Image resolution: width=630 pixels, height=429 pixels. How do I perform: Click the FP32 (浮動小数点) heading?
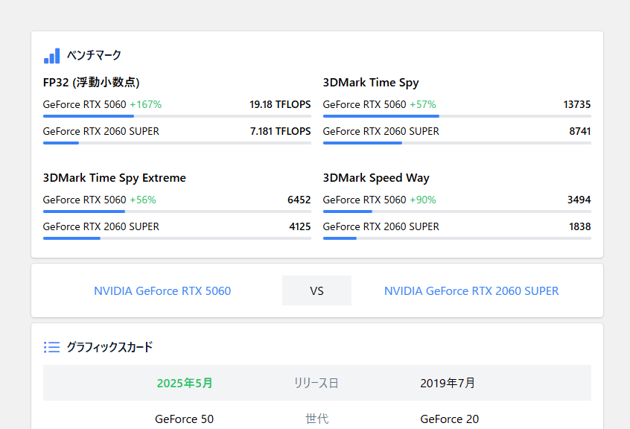(91, 83)
